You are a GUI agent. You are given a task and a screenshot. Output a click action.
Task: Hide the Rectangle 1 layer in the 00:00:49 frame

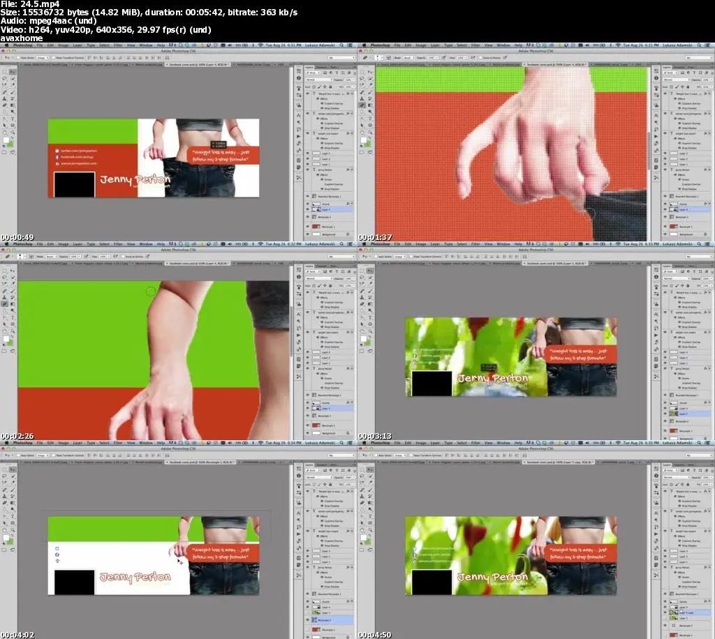tap(307, 226)
